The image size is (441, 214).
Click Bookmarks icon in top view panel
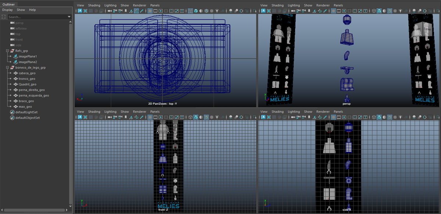126,11
